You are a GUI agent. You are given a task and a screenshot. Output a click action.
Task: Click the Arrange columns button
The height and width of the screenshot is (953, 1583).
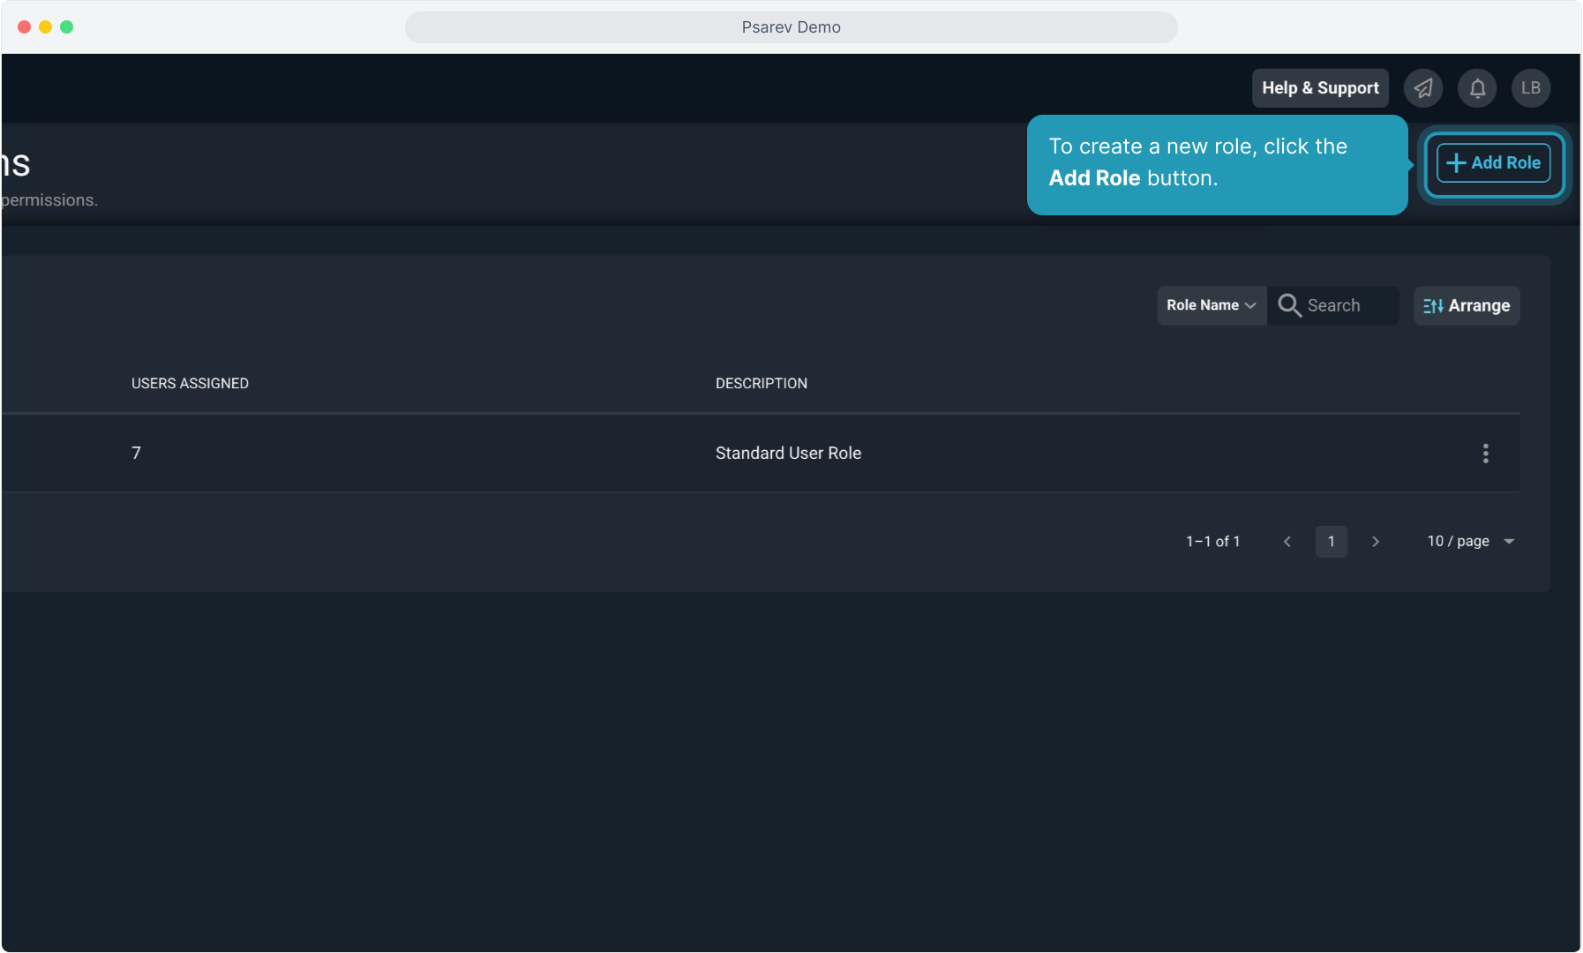point(1466,306)
